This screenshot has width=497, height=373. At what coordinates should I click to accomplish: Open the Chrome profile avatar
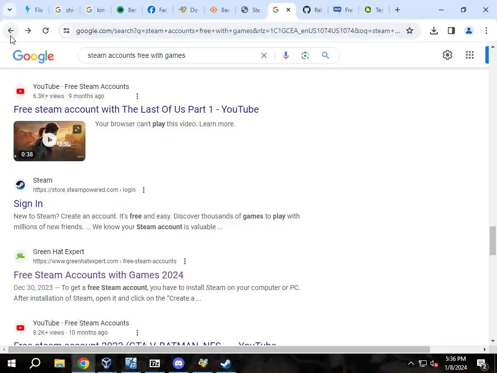pyautogui.click(x=468, y=31)
